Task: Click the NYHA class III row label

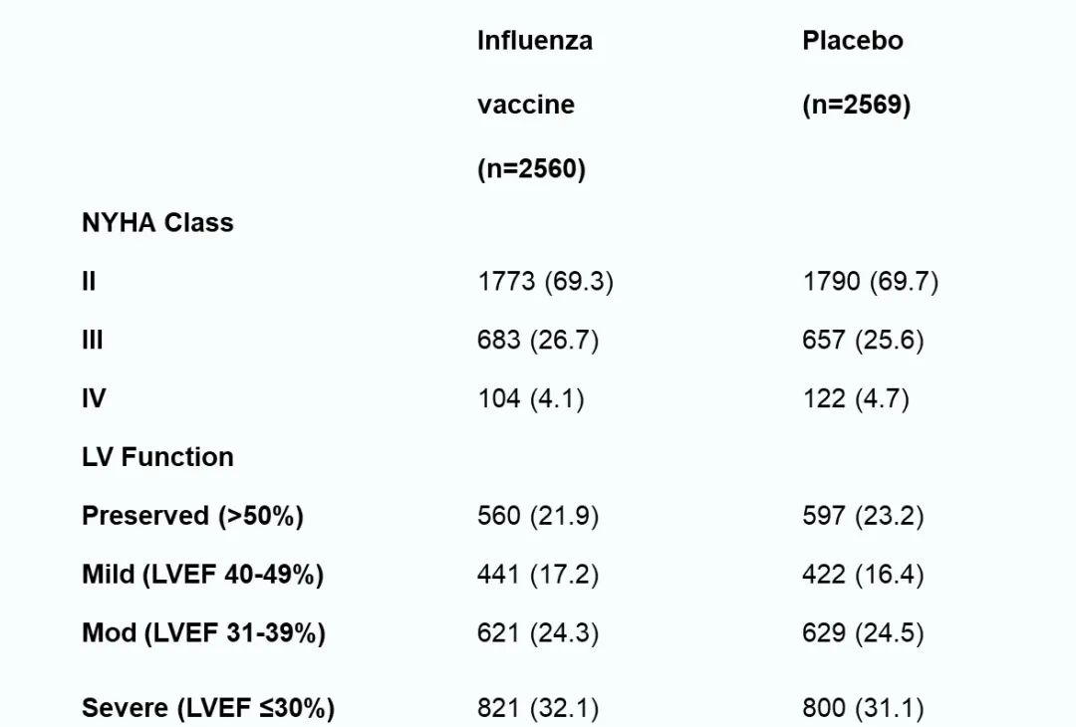Action: [x=92, y=341]
